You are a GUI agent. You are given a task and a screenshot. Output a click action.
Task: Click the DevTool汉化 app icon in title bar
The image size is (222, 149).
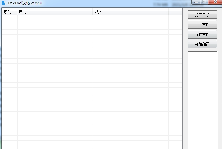point(4,3)
